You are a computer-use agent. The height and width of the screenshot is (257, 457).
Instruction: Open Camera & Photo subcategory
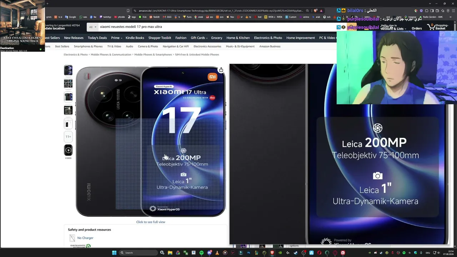coord(148,46)
